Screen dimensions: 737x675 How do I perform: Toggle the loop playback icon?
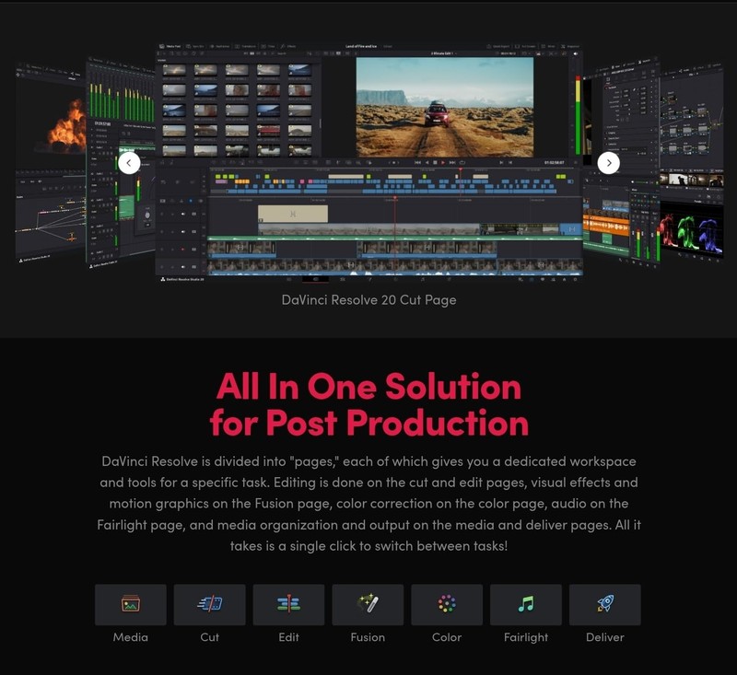462,162
